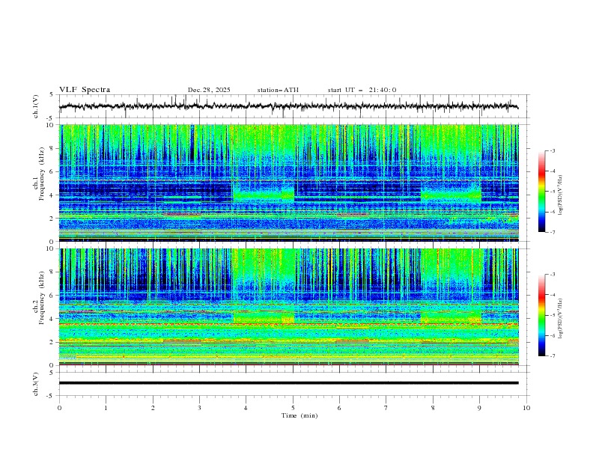Click the "Time (min)" axis title
The width and height of the screenshot is (593, 458).
tap(299, 415)
